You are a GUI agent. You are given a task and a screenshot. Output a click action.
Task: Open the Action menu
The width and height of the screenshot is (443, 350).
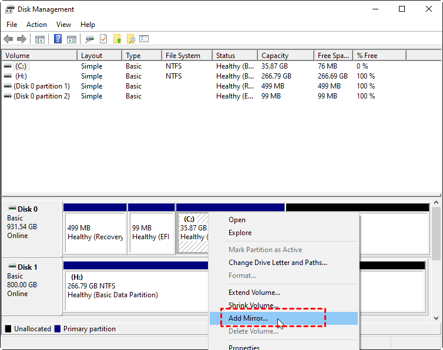click(37, 25)
